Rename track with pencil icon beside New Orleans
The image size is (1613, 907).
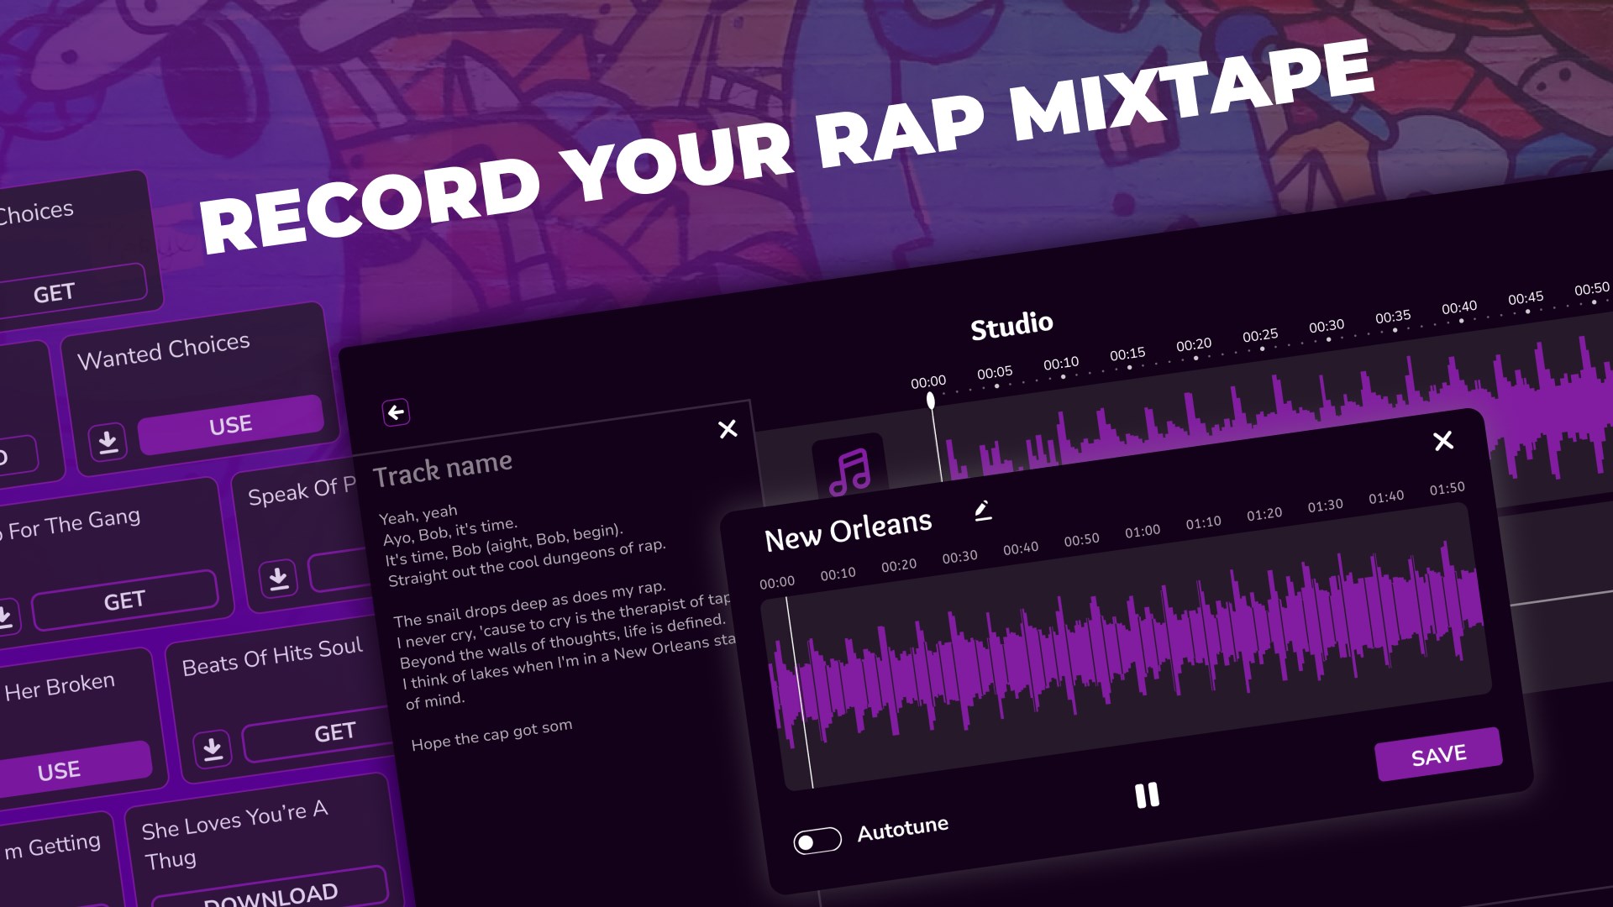click(982, 510)
